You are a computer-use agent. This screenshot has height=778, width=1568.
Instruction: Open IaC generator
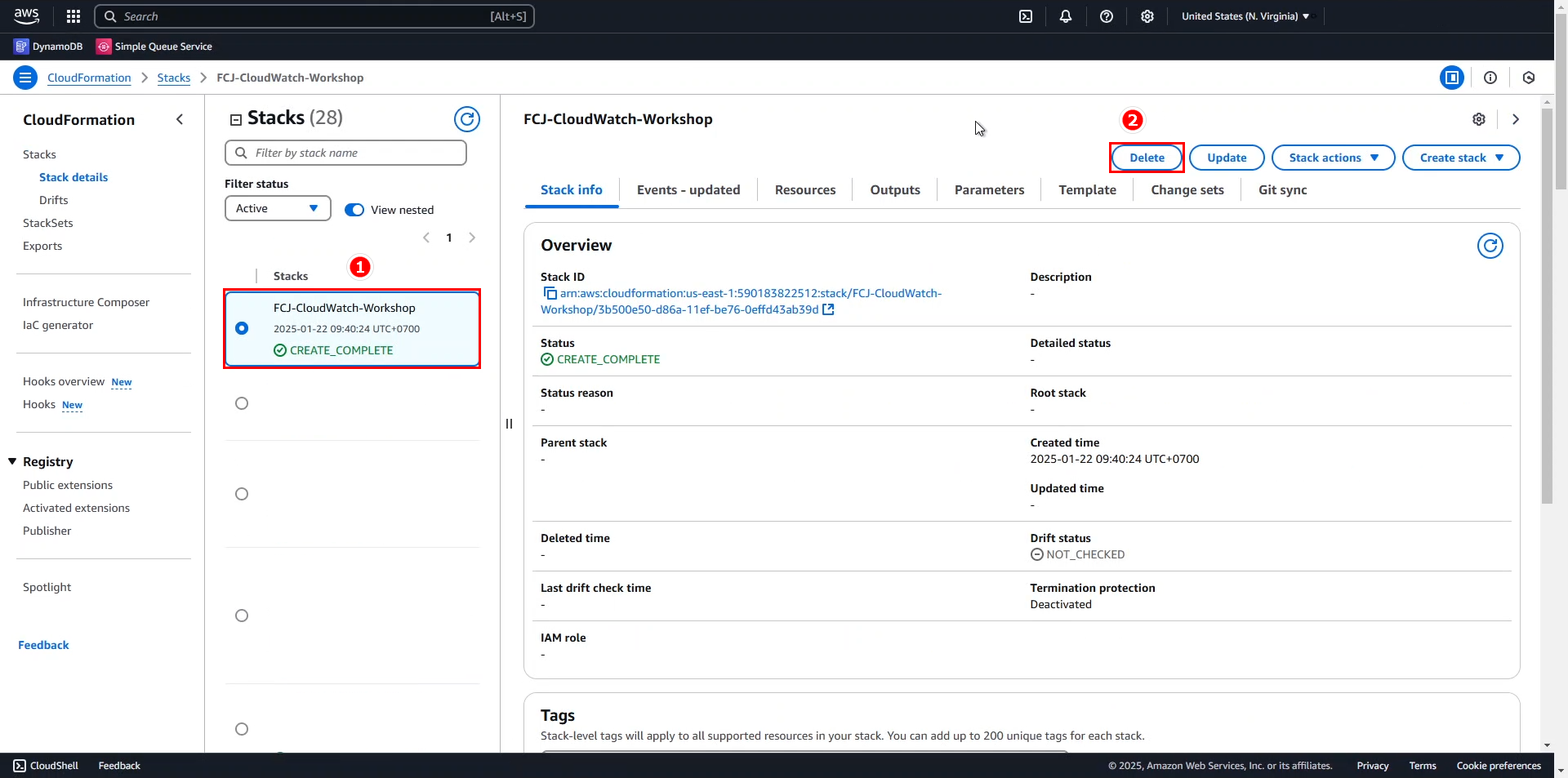(x=58, y=325)
